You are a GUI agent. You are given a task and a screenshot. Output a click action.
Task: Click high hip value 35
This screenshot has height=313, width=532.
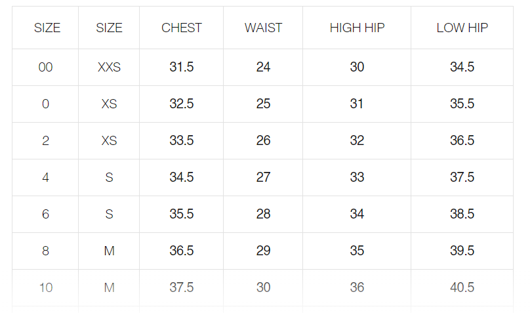tap(357, 251)
